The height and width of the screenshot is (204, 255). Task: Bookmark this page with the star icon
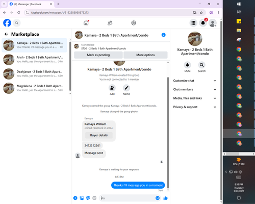pos(201,13)
